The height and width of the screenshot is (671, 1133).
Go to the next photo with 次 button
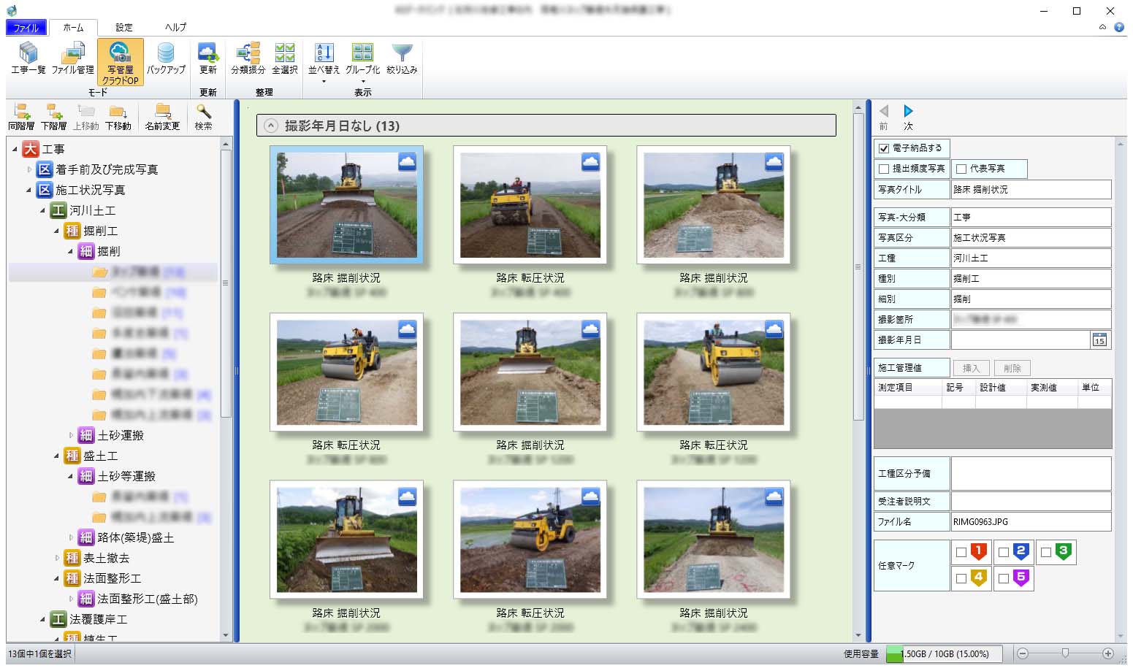coord(908,116)
